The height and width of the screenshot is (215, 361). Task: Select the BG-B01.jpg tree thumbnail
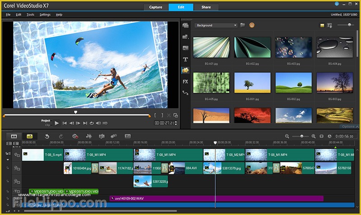click(x=252, y=83)
